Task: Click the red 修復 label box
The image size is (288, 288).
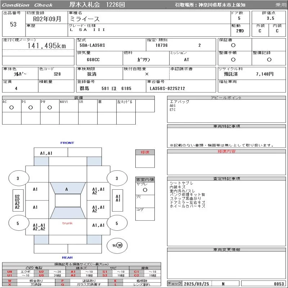Action: pos(145,152)
